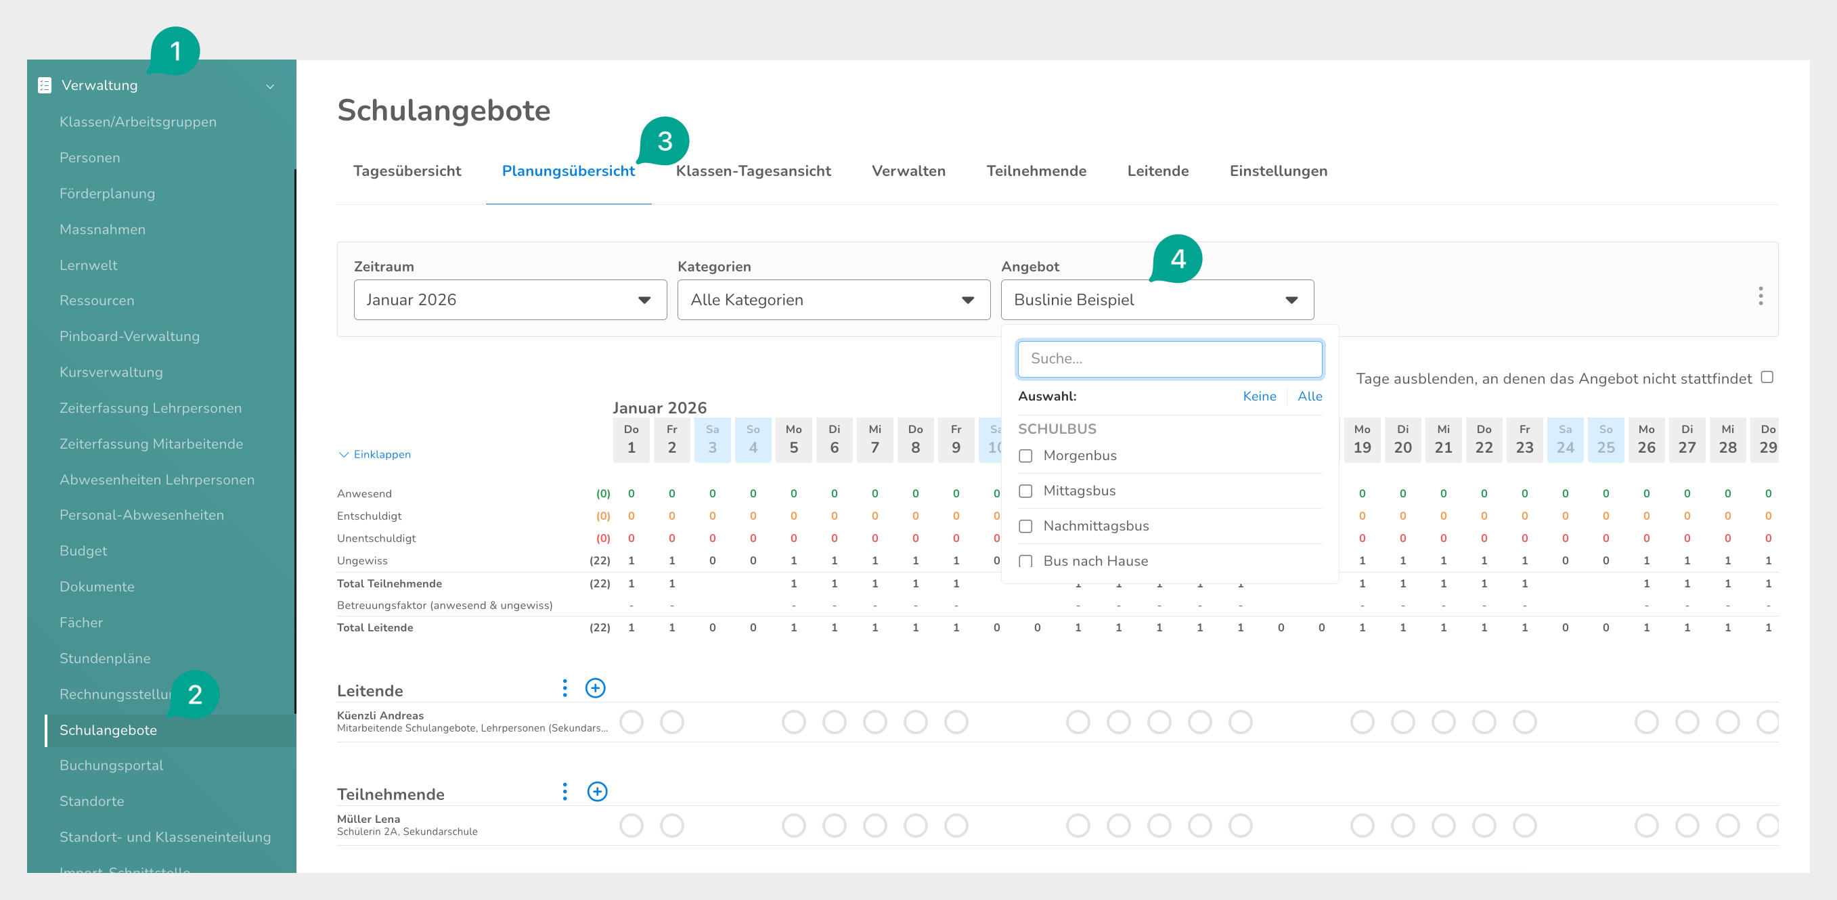Click the Keine selection link

coord(1259,397)
